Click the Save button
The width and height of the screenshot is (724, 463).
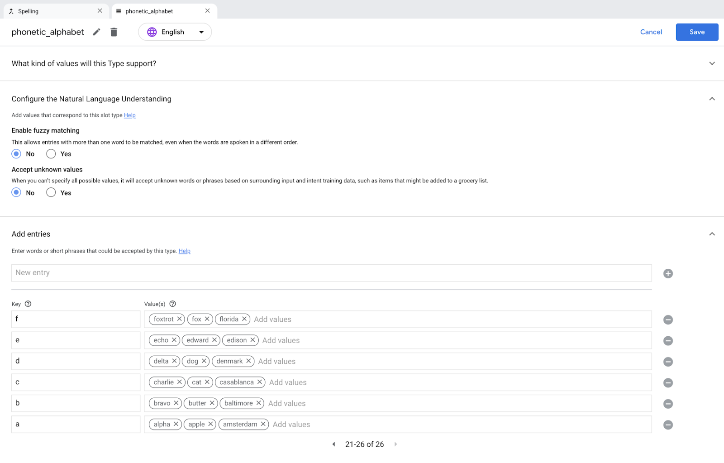coord(697,32)
